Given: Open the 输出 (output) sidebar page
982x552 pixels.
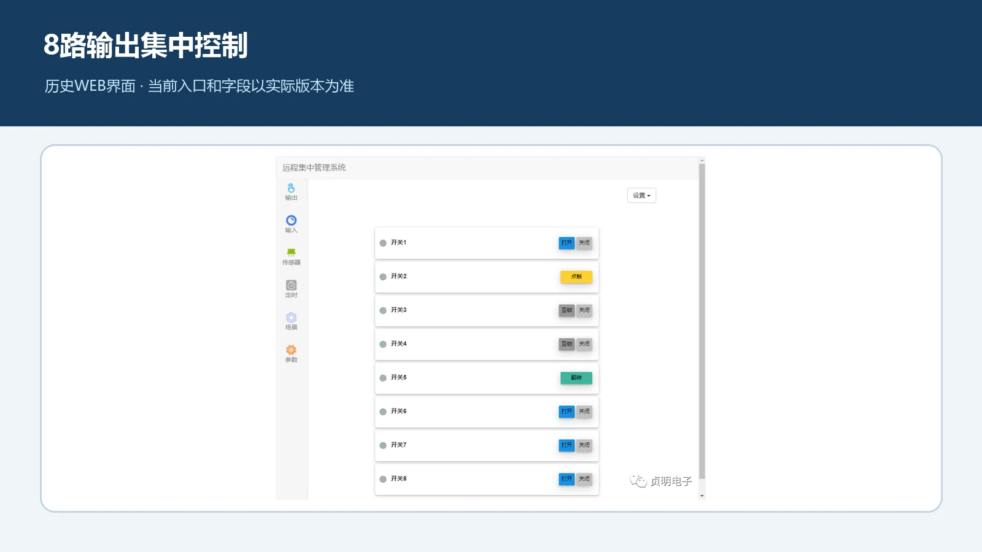Looking at the screenshot, I should 291,192.
